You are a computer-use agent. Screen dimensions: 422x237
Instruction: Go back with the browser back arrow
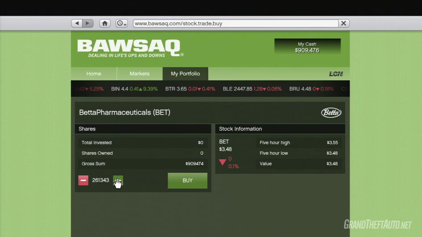coord(77,23)
